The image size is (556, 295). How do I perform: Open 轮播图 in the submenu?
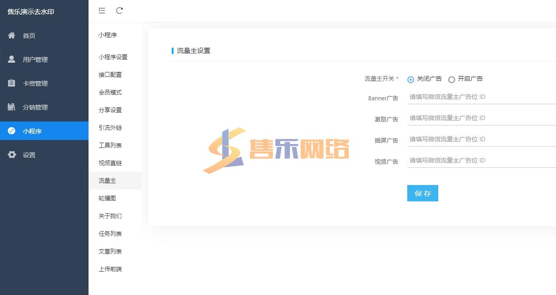[107, 198]
